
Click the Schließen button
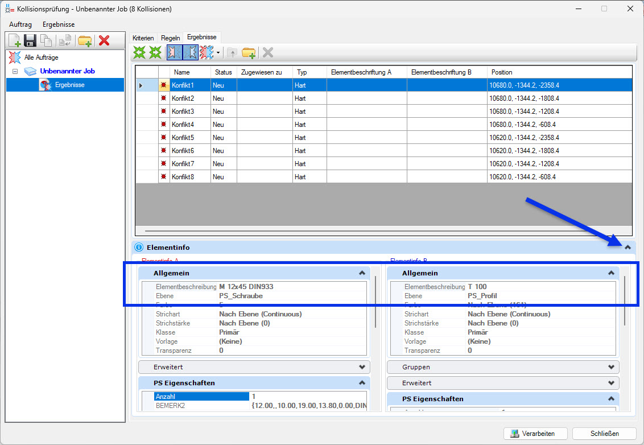605,434
